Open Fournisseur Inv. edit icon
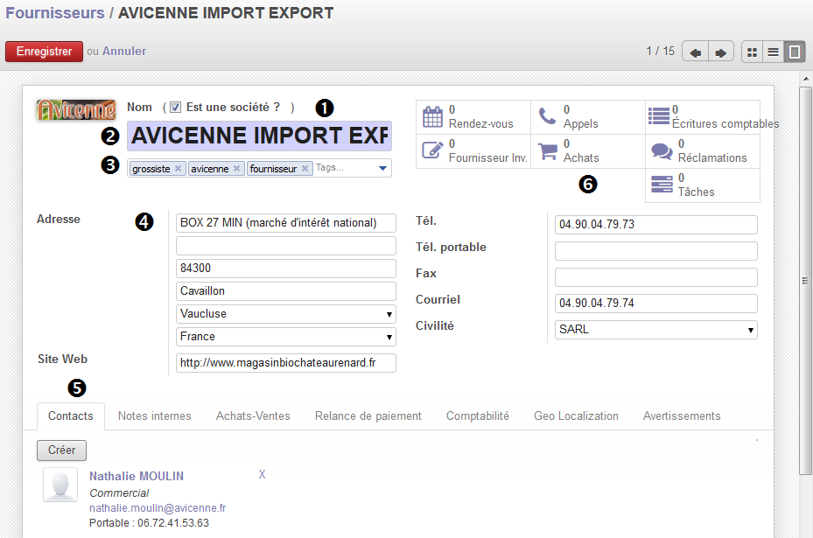 [x=432, y=150]
